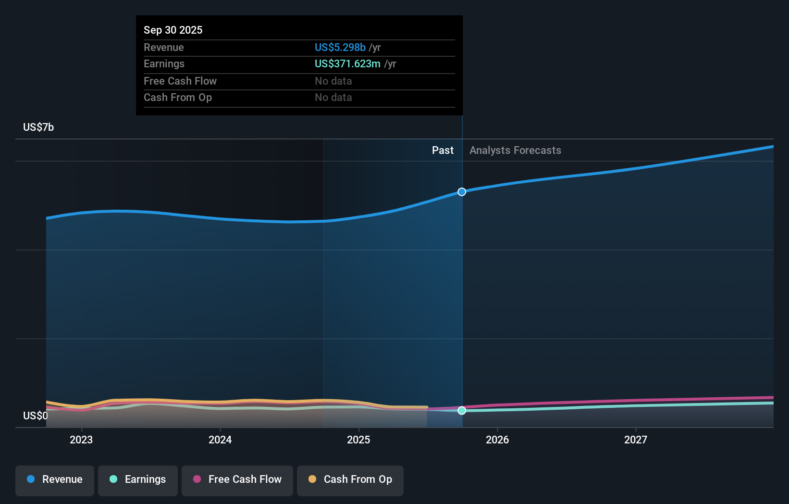The image size is (789, 504).
Task: Switch to the Past section of the chart
Action: pos(443,150)
